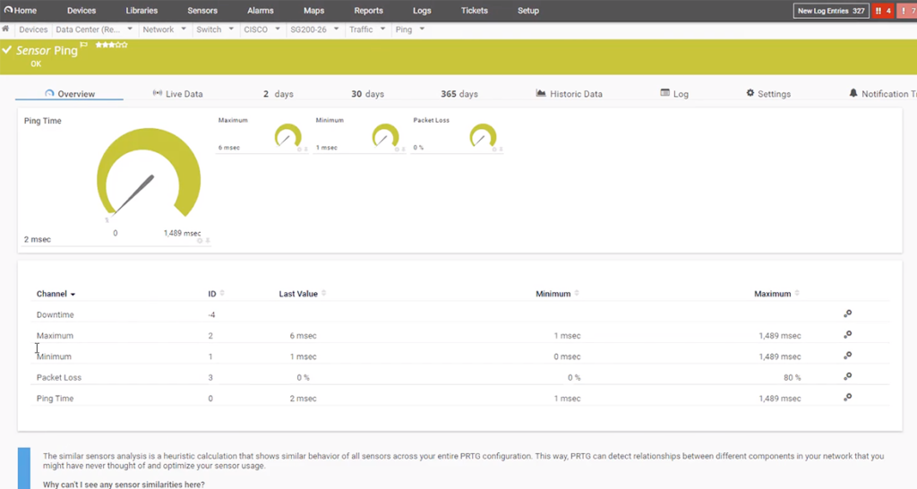
Task: Sort the table by the Last Value column
Action: (301, 294)
